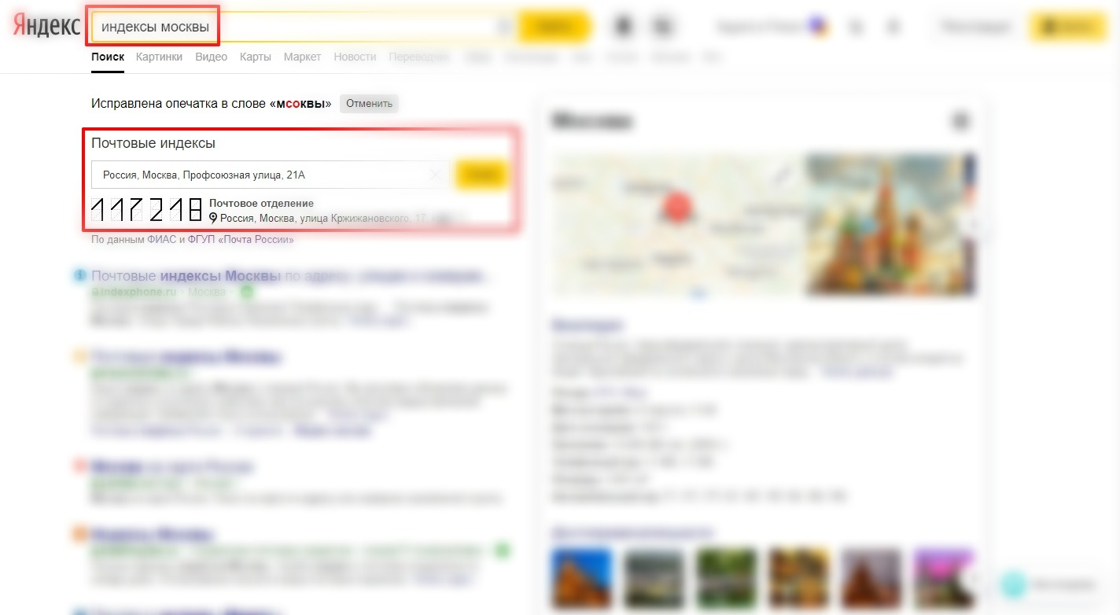Viewport: 1120px width, 615px height.
Task: Click the Отменить typo correction button
Action: 369,104
